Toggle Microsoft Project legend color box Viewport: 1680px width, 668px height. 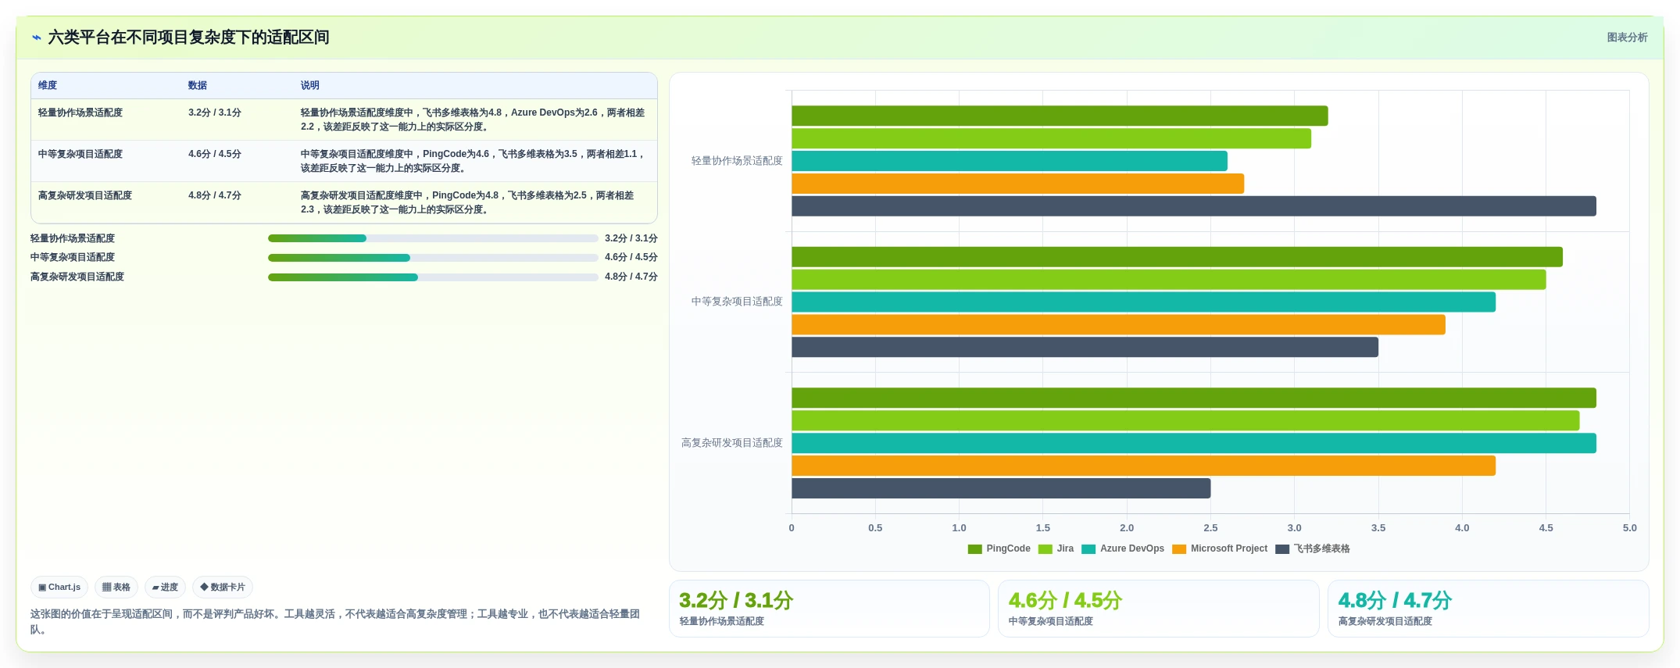click(1179, 549)
